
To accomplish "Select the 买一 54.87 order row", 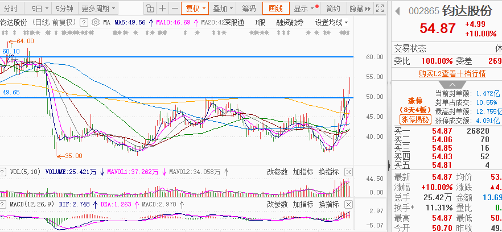I will tap(447, 131).
